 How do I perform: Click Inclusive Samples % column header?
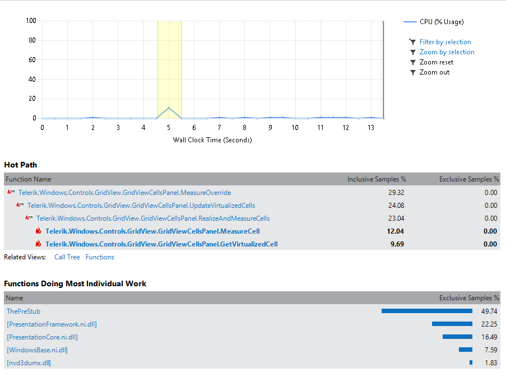tap(377, 179)
